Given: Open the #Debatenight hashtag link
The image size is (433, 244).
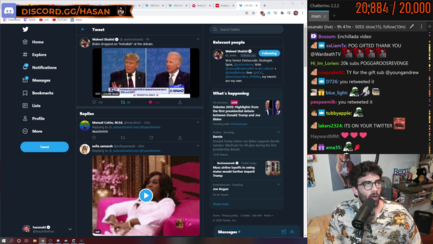Looking at the screenshot, I should 239,124.
